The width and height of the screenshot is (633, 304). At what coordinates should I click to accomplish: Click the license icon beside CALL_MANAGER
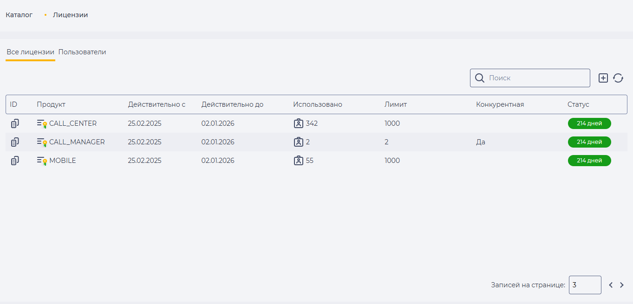42,142
